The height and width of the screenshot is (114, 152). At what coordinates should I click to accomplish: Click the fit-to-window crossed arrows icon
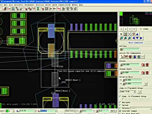click(129, 34)
